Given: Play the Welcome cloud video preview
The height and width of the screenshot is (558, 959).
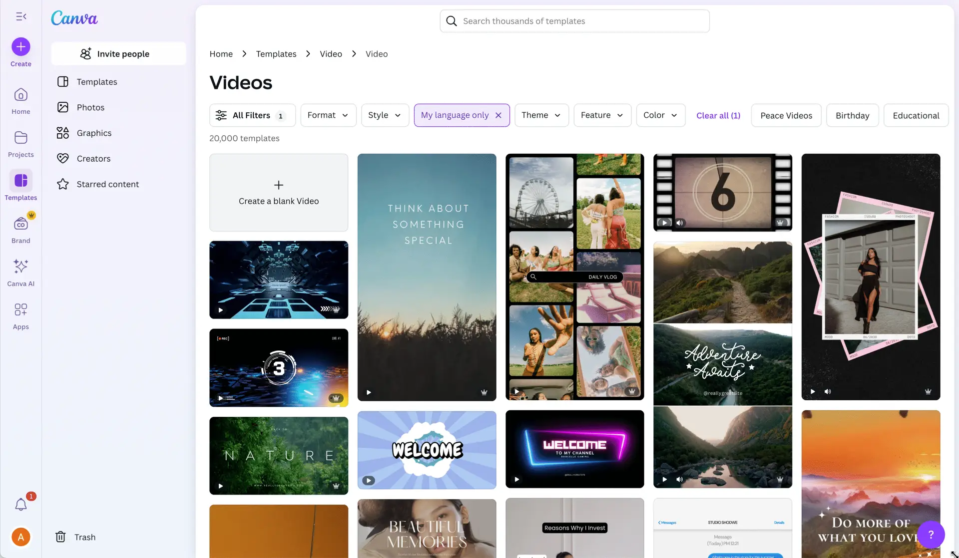Looking at the screenshot, I should tap(369, 481).
